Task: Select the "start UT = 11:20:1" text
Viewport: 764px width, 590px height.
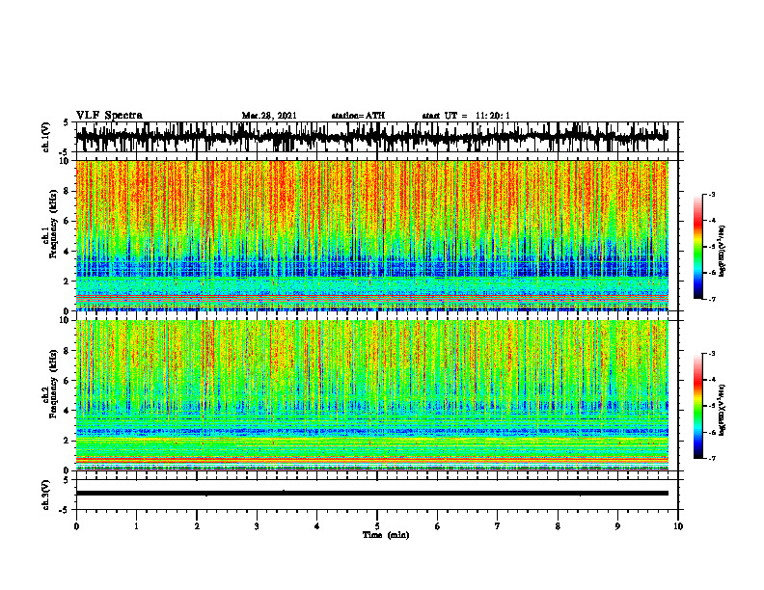Action: click(466, 116)
